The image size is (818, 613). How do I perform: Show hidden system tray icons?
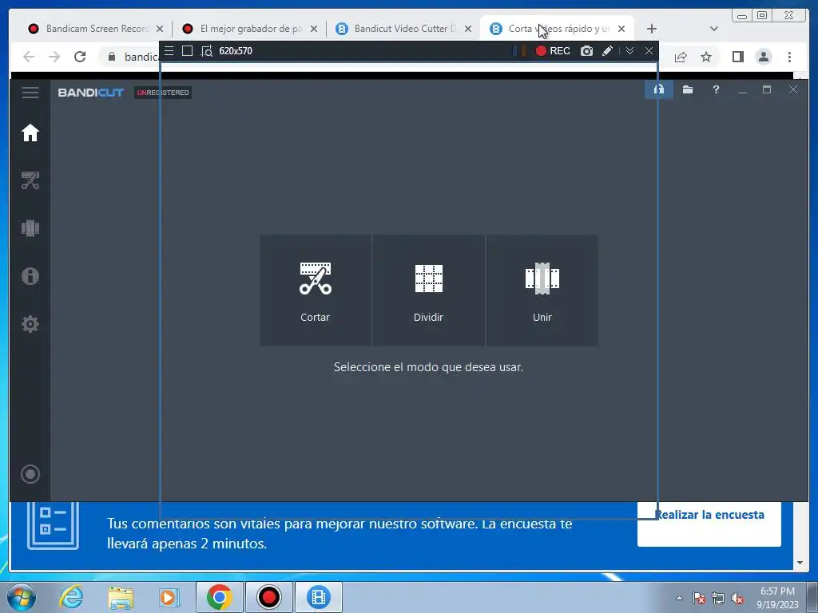(x=679, y=598)
